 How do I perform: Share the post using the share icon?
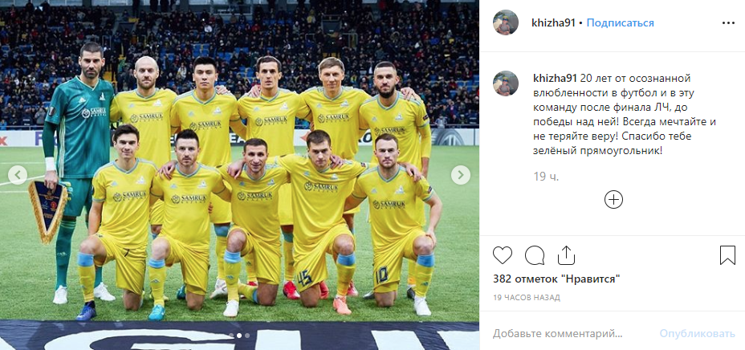566,255
